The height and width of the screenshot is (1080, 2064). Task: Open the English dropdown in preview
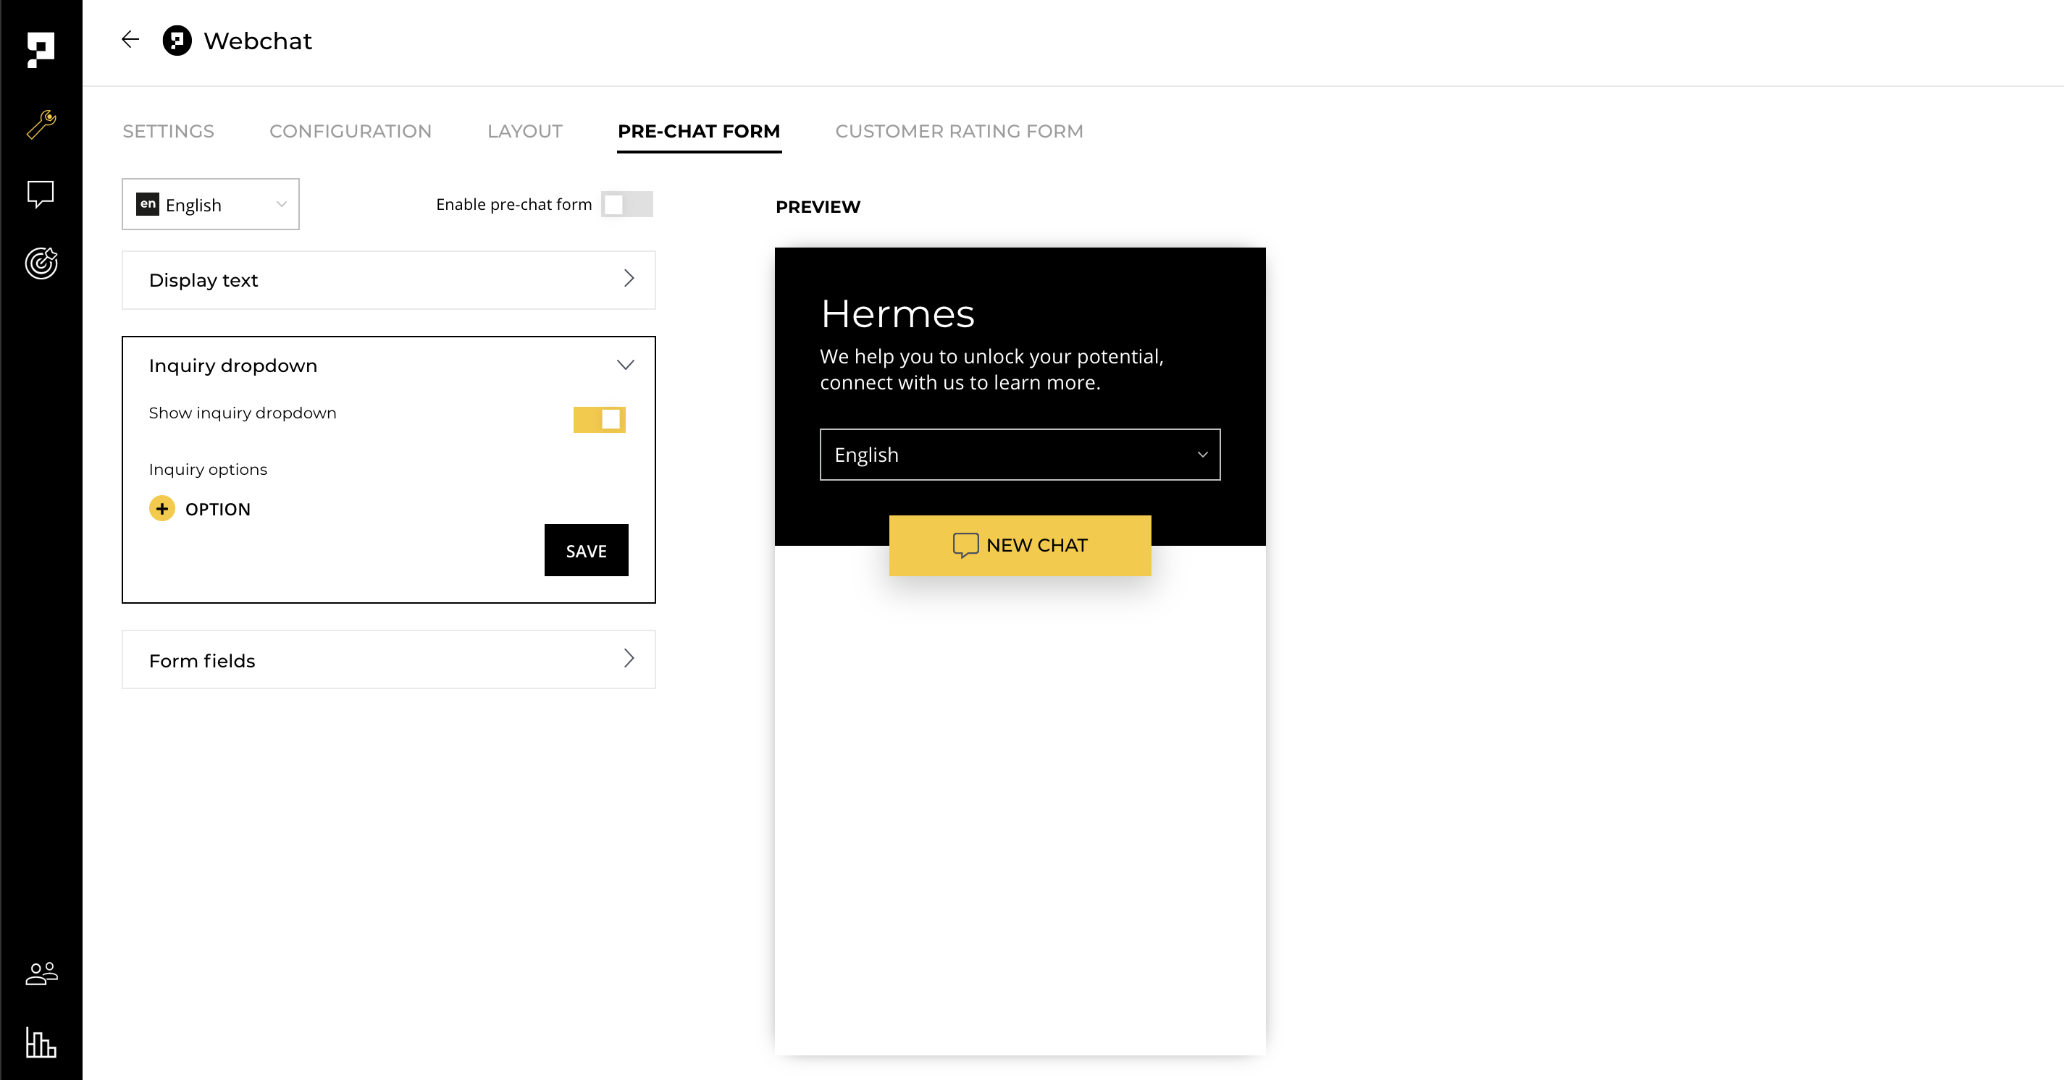tap(1019, 455)
